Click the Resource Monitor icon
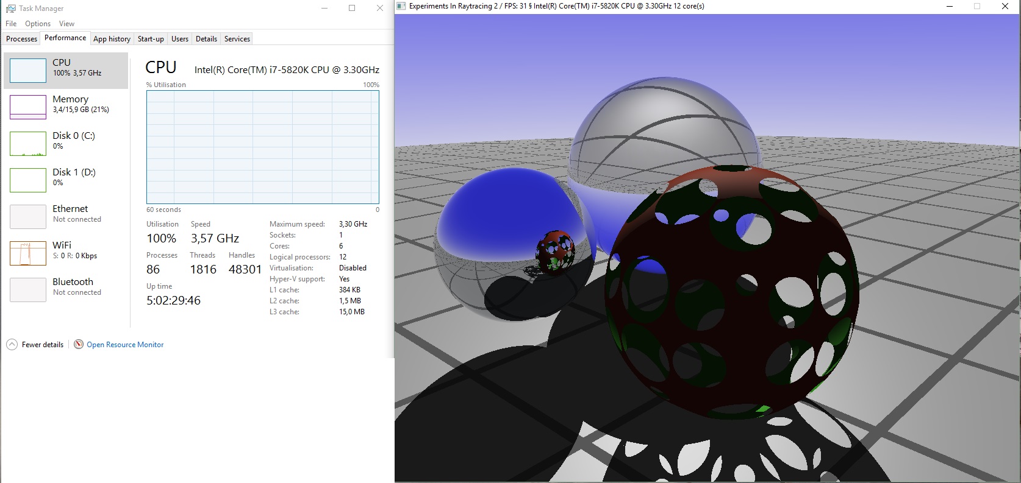This screenshot has width=1021, height=483. coord(79,345)
